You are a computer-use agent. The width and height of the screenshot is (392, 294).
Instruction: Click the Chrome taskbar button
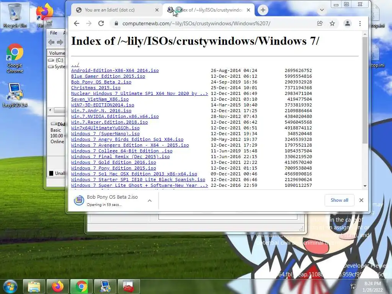click(x=81, y=286)
